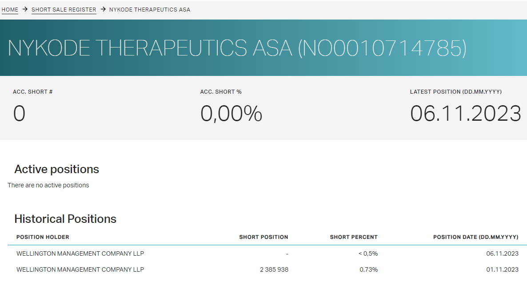Click the SHORT POSITION column header

(264, 237)
